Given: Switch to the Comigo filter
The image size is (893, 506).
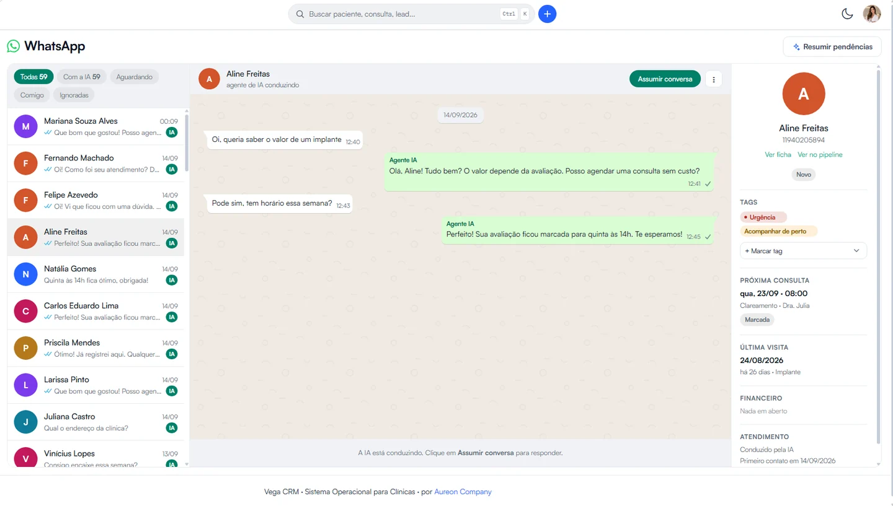Looking at the screenshot, I should pyautogui.click(x=32, y=95).
